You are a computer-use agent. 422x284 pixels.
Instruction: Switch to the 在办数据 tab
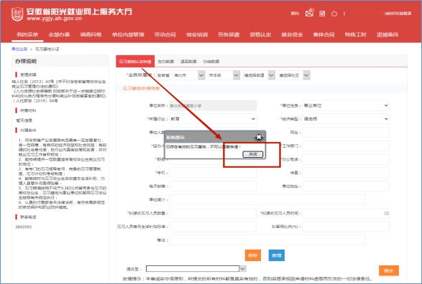pyautogui.click(x=166, y=62)
